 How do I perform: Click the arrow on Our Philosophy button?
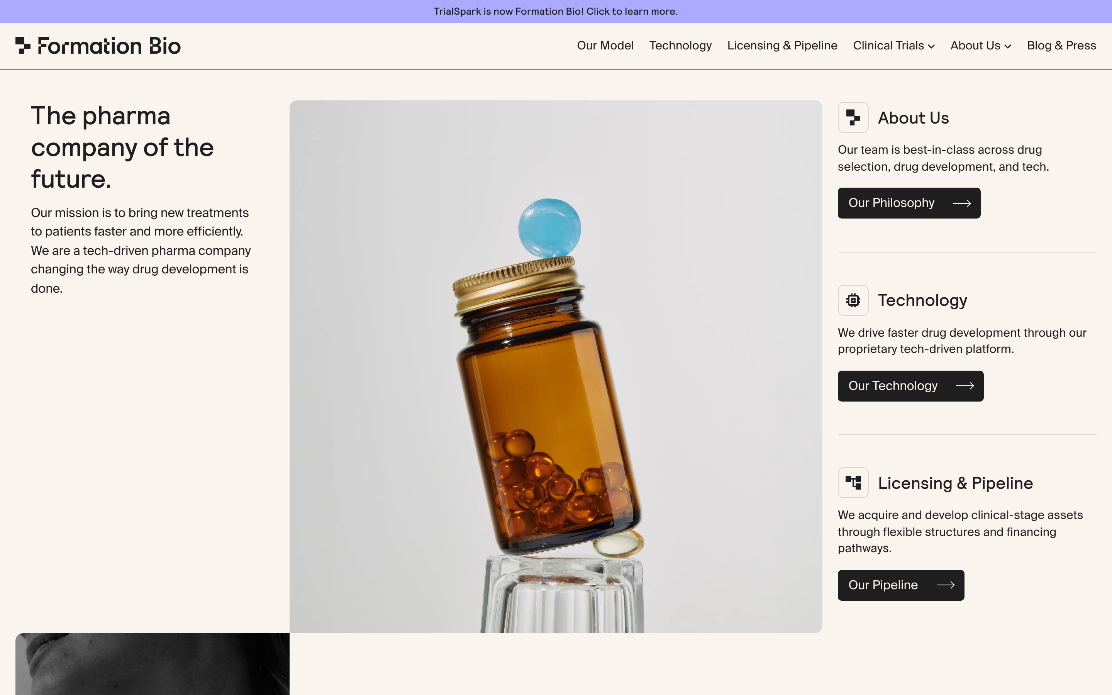click(961, 203)
